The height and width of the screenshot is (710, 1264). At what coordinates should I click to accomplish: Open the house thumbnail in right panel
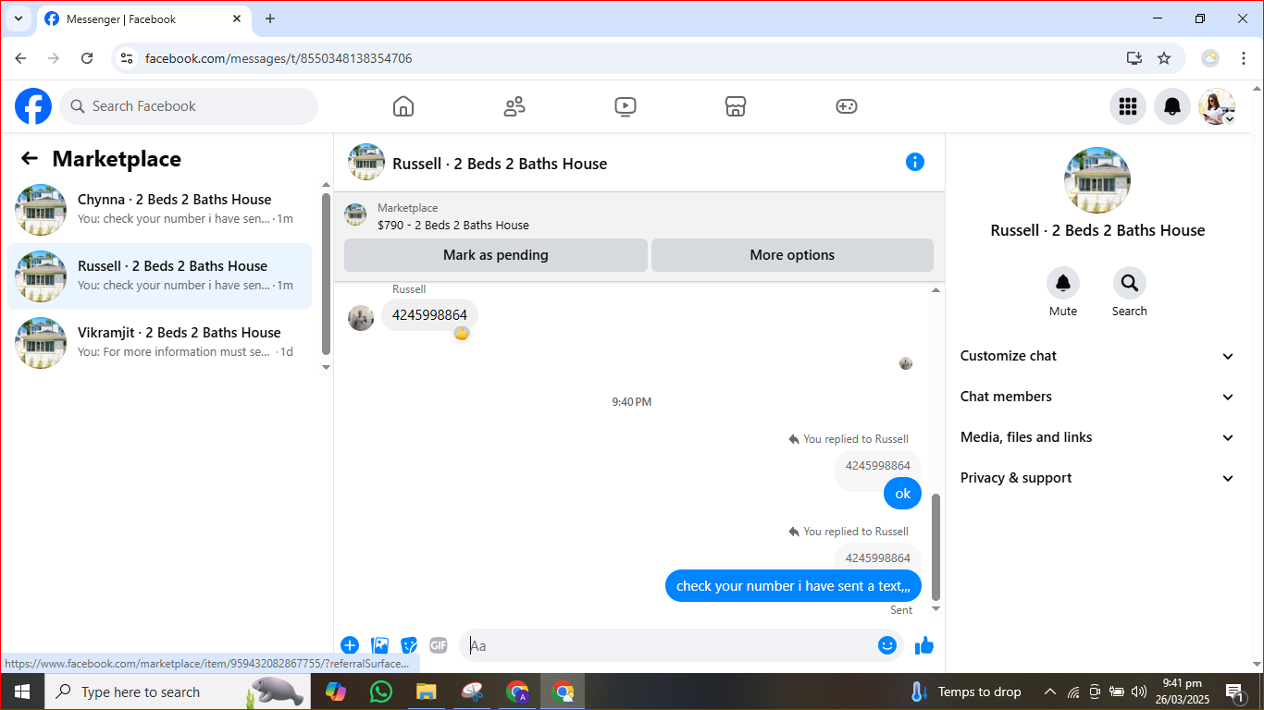pyautogui.click(x=1097, y=180)
